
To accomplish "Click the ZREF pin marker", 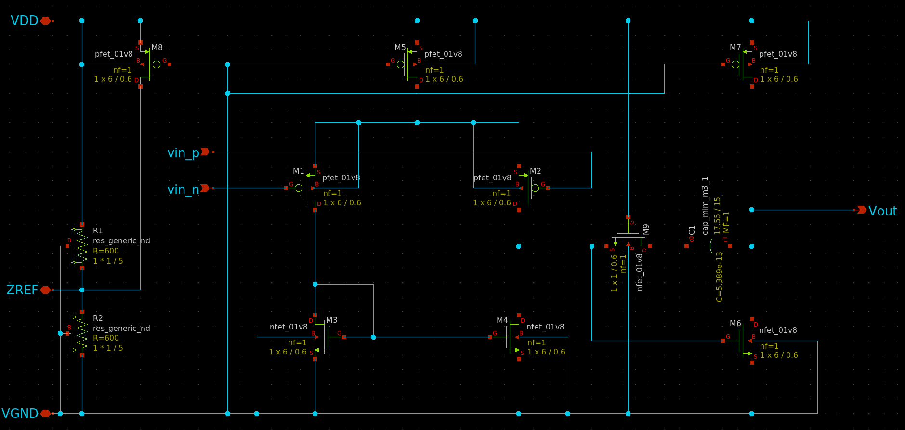I will click(x=45, y=290).
